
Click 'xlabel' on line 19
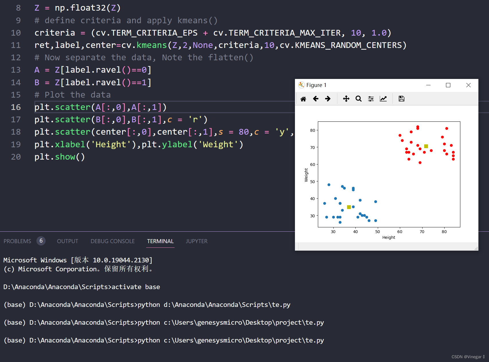[x=70, y=144]
